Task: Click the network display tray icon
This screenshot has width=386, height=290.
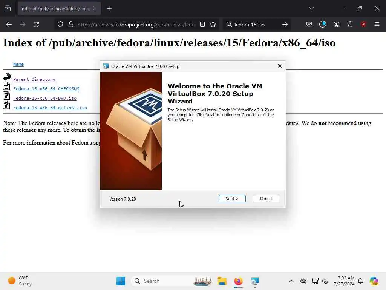Action: [315, 281]
